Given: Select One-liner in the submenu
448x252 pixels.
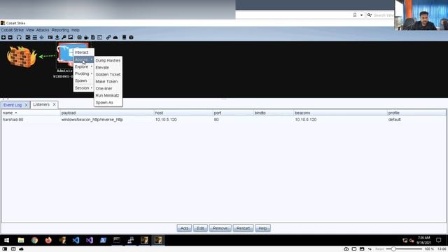Looking at the screenshot, I should pos(108,88).
